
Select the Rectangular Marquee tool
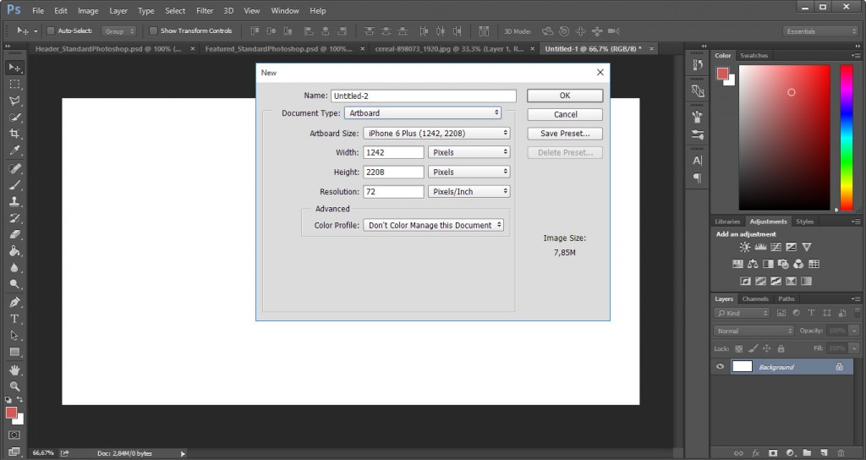pos(14,84)
